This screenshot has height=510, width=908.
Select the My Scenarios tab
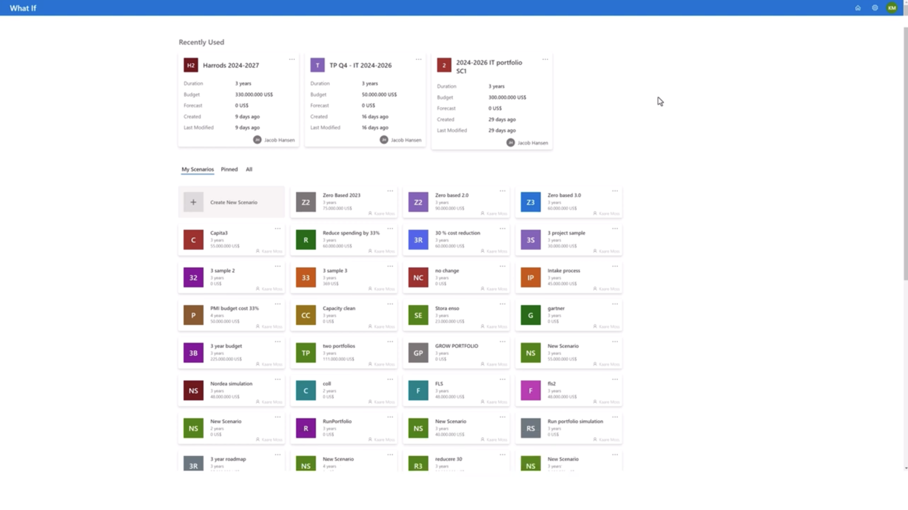(198, 169)
